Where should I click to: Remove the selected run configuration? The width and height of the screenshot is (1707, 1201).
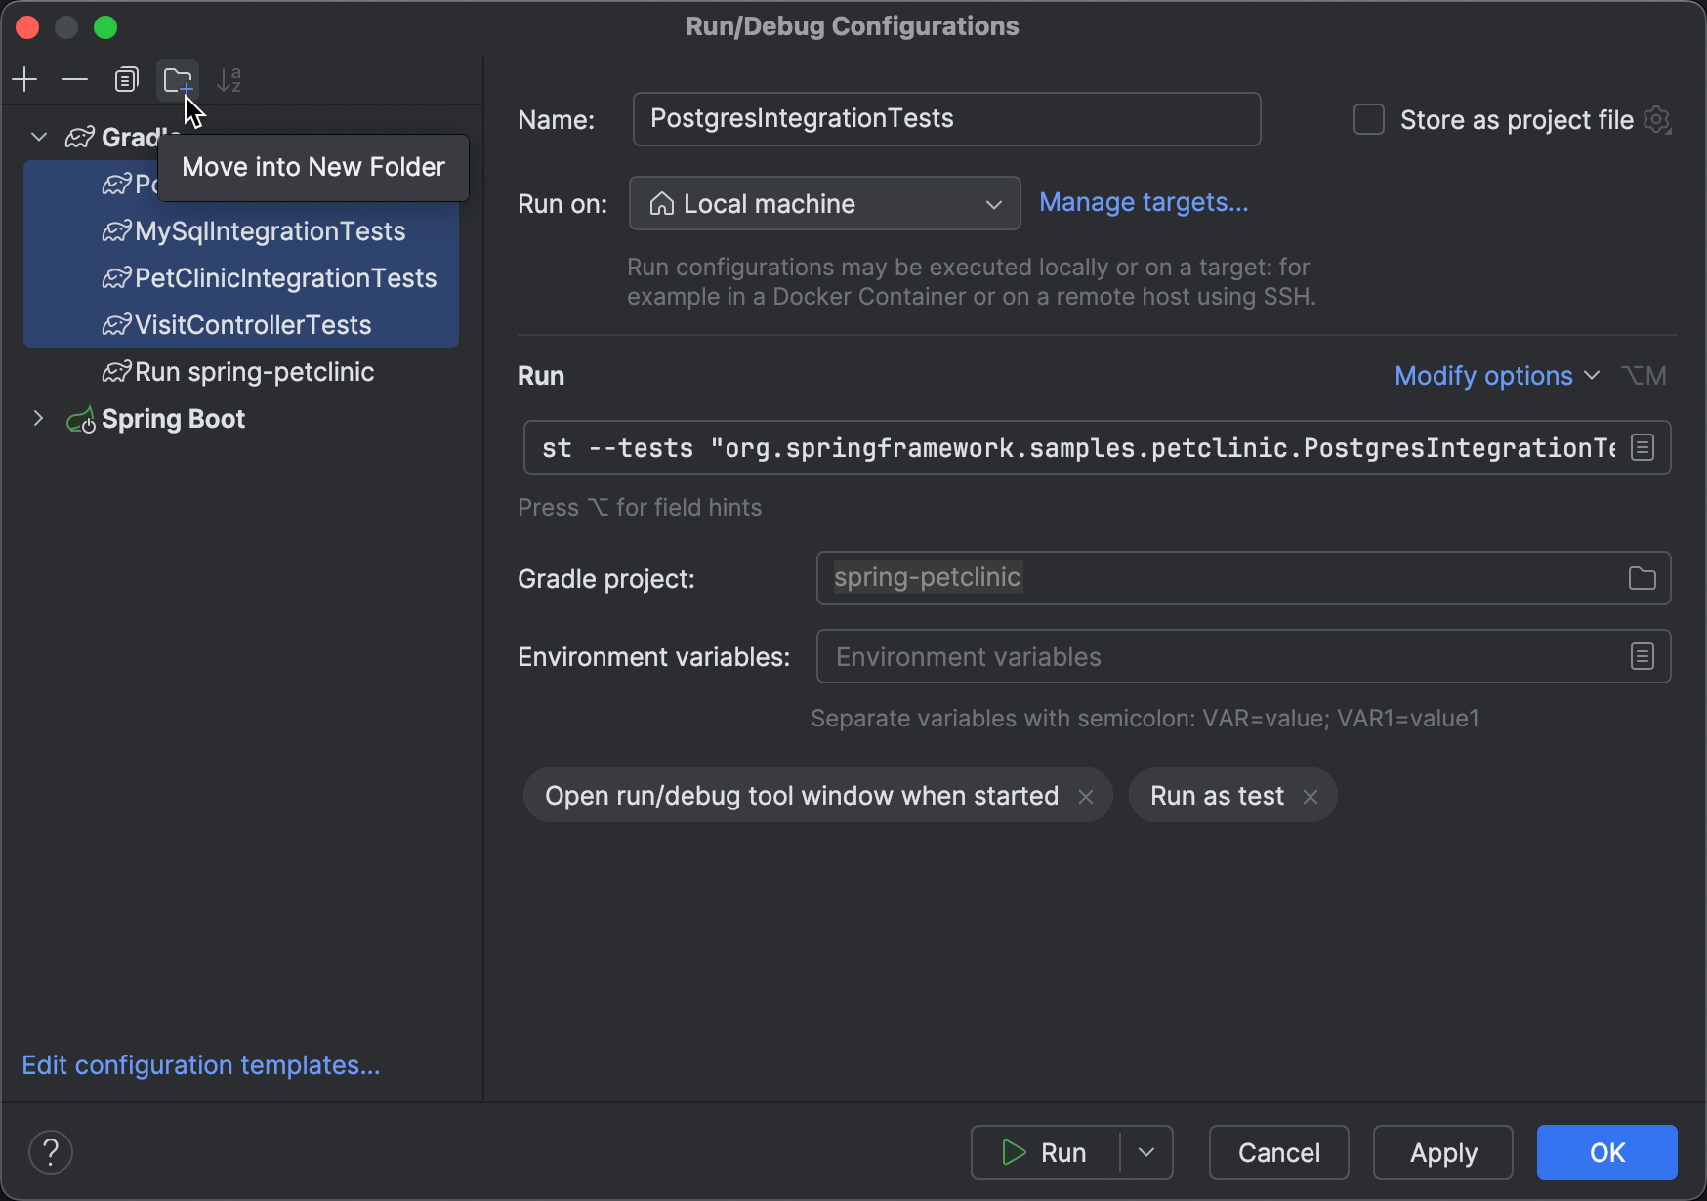pyautogui.click(x=75, y=79)
